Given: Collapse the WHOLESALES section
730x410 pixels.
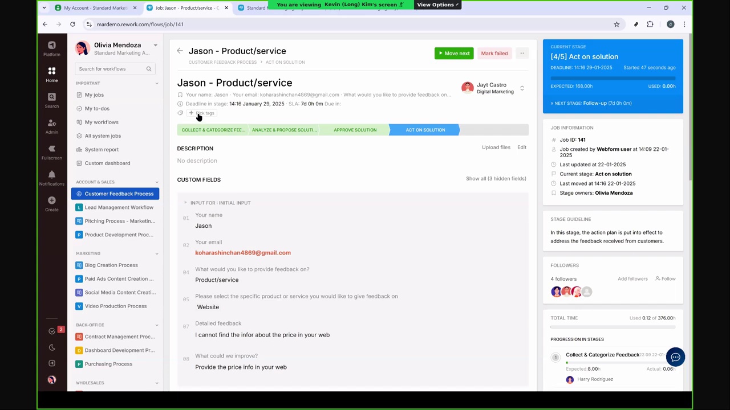Looking at the screenshot, I should 157,383.
